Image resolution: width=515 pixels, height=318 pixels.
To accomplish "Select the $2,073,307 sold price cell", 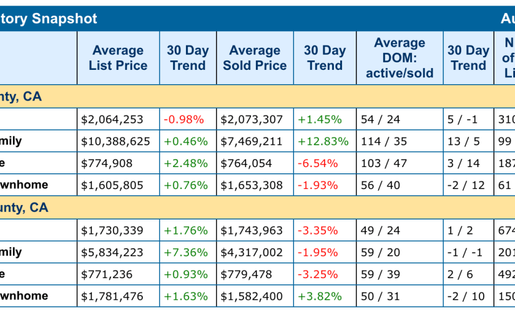I will [252, 119].
